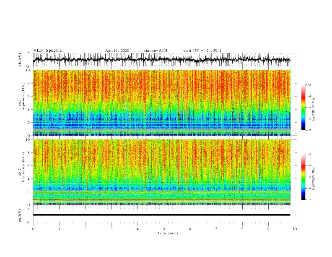Click the 'VLF Spectra' title text
332x257 pixels.
(47, 50)
